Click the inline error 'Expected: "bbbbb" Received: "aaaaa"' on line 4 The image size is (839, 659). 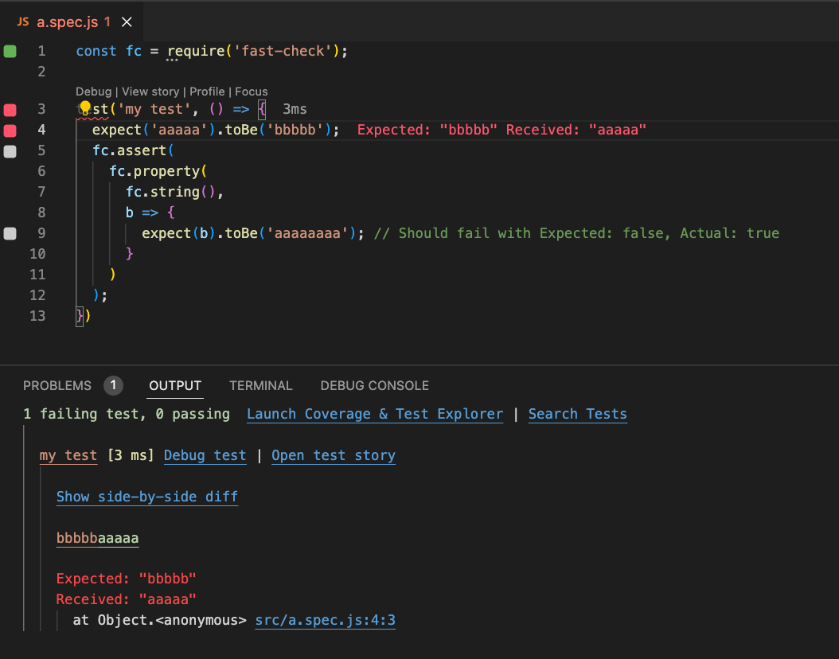pyautogui.click(x=501, y=130)
